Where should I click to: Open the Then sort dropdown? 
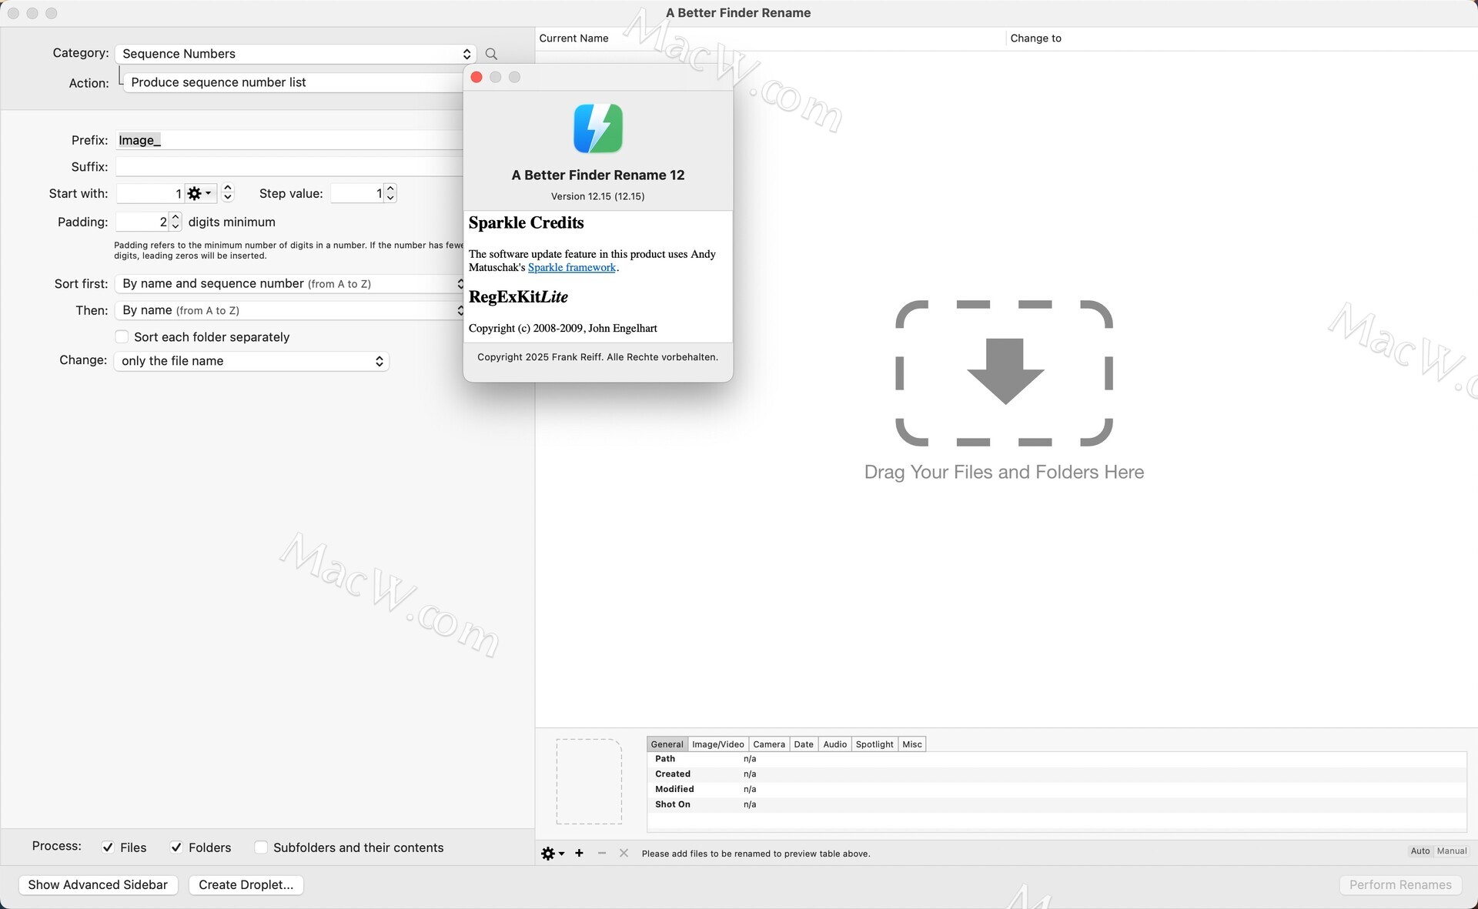point(289,310)
